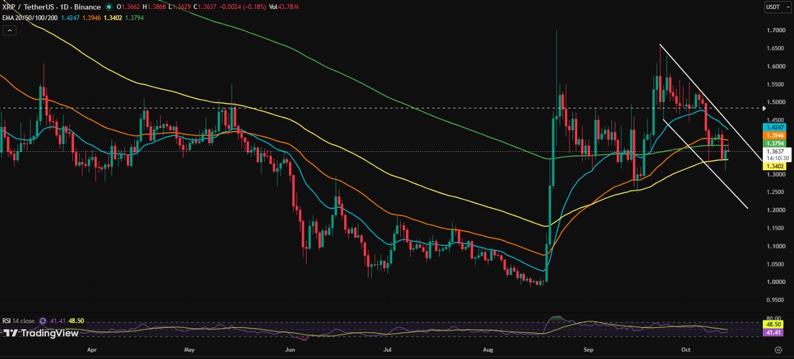Click the 0.9500 price axis label
794x359 pixels.
(775, 300)
